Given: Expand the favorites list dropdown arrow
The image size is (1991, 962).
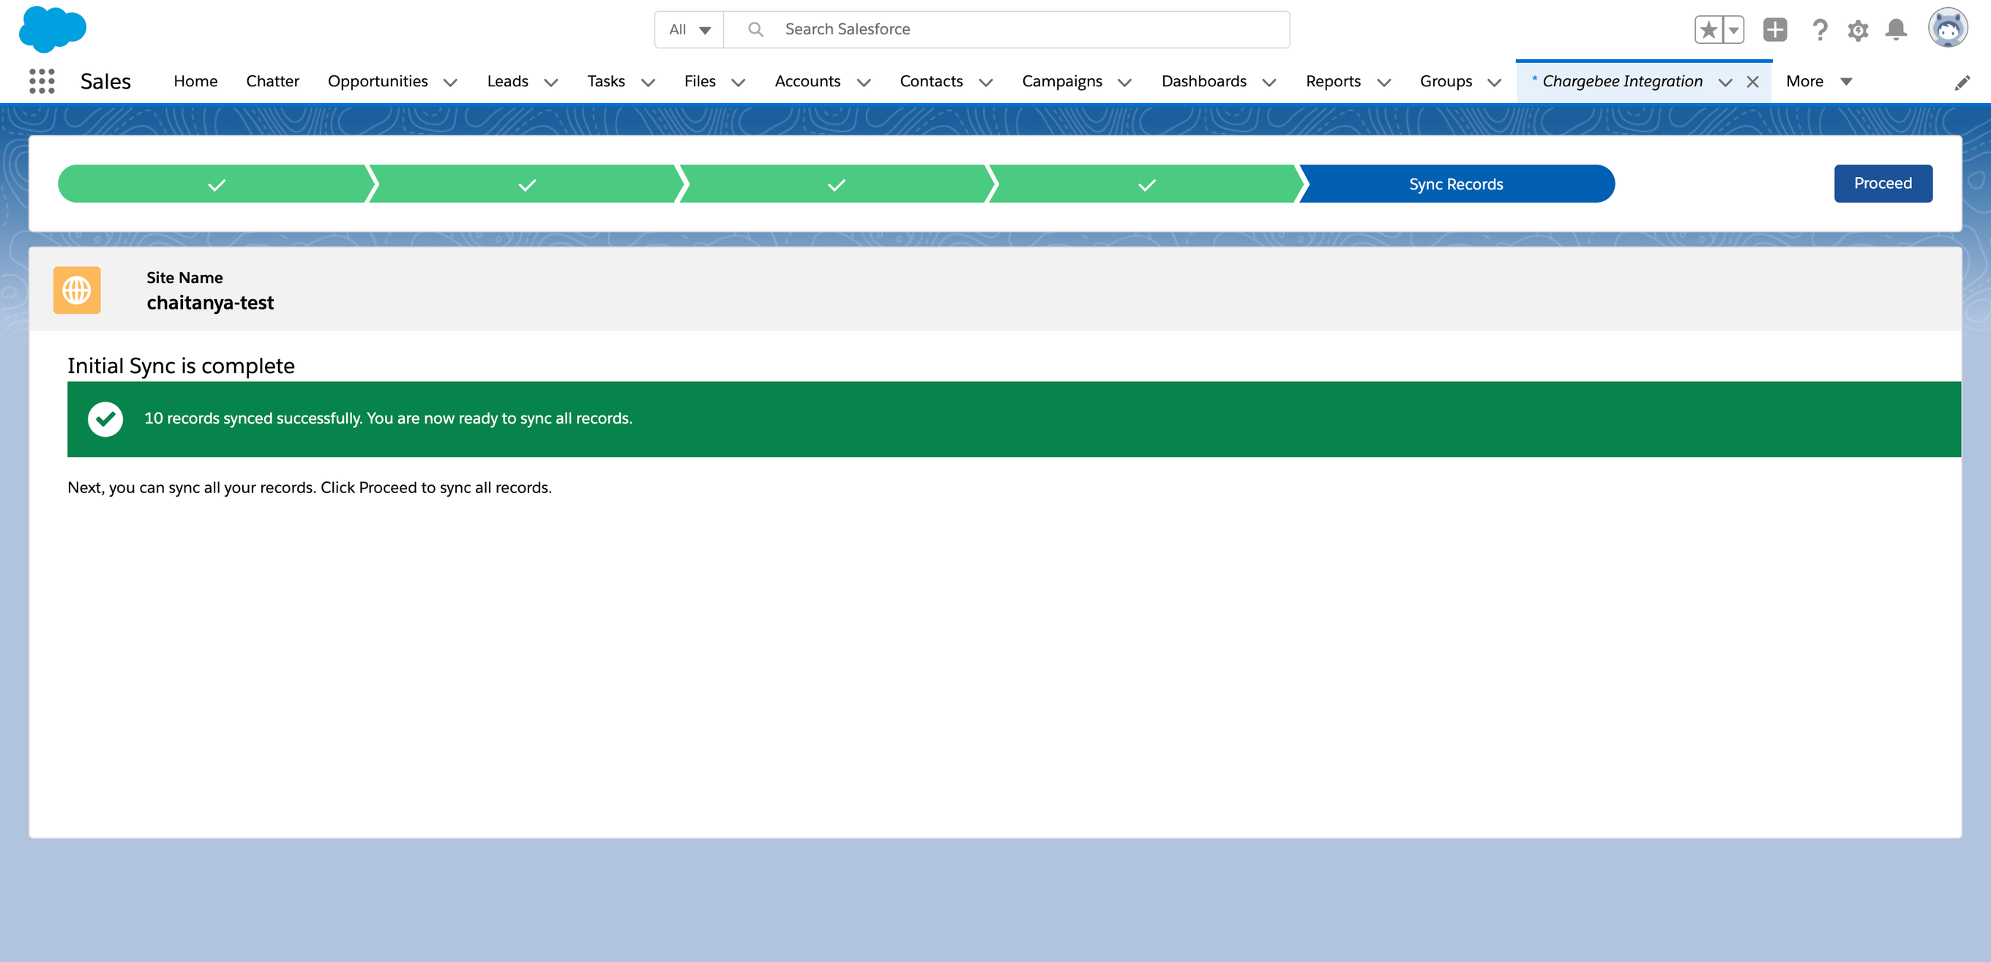Looking at the screenshot, I should pos(1733,30).
